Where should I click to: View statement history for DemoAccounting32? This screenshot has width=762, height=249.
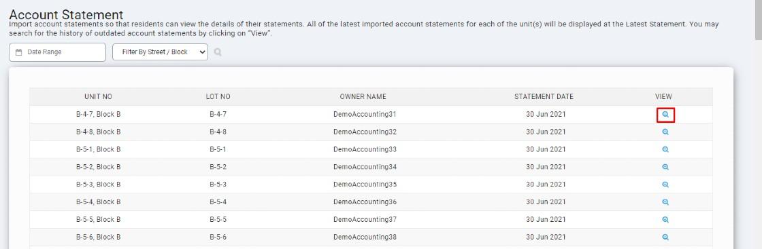665,132
